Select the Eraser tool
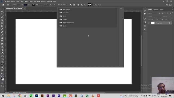 point(2,44)
